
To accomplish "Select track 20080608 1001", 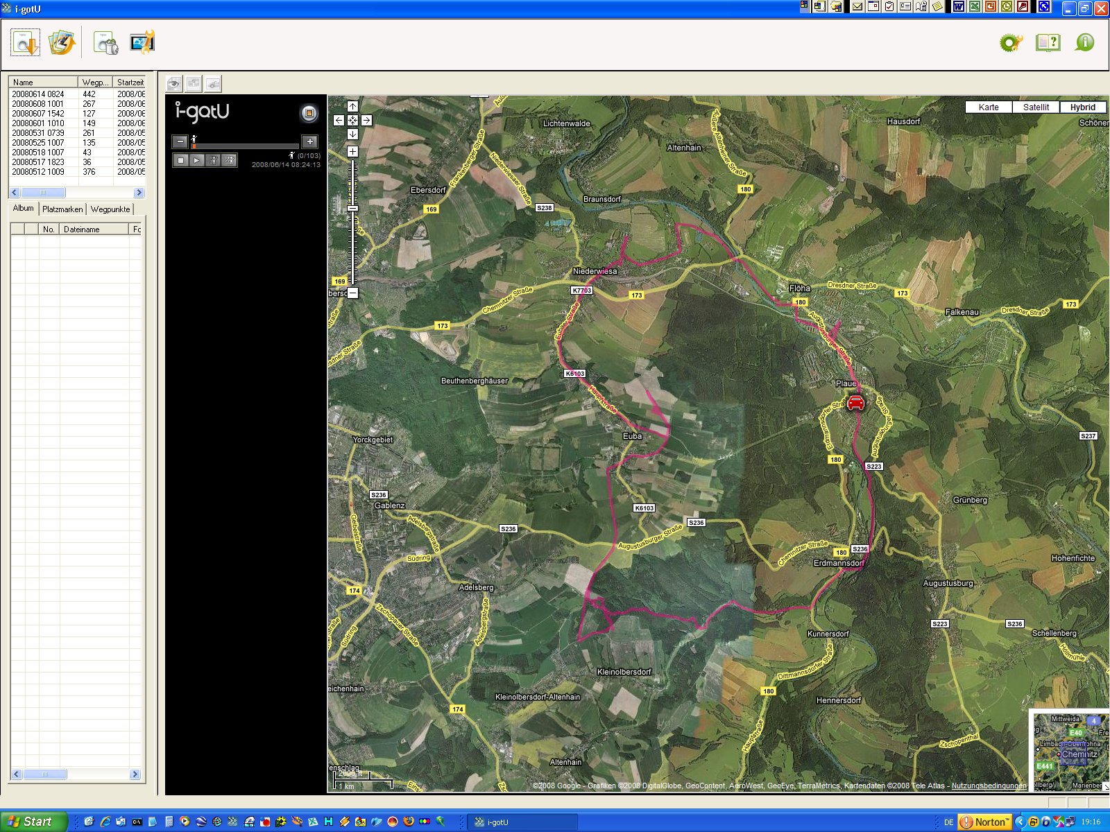I will (x=77, y=103).
